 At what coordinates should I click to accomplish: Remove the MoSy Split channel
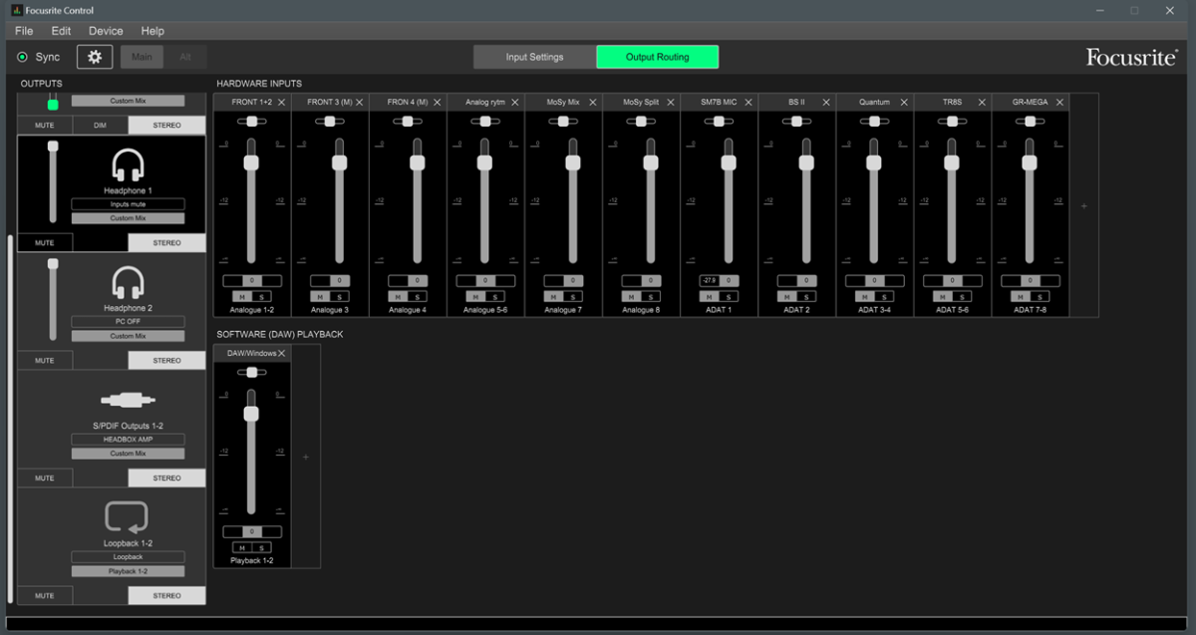click(x=671, y=102)
